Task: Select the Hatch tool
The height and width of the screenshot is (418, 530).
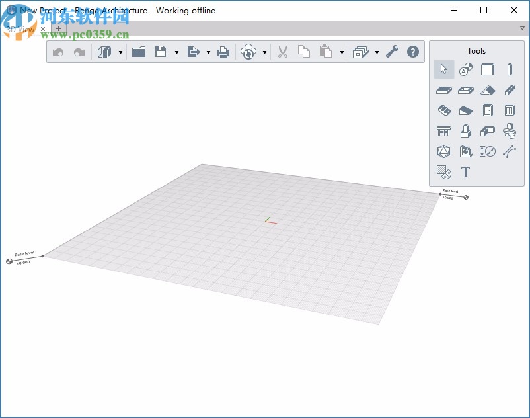Action: 444,173
